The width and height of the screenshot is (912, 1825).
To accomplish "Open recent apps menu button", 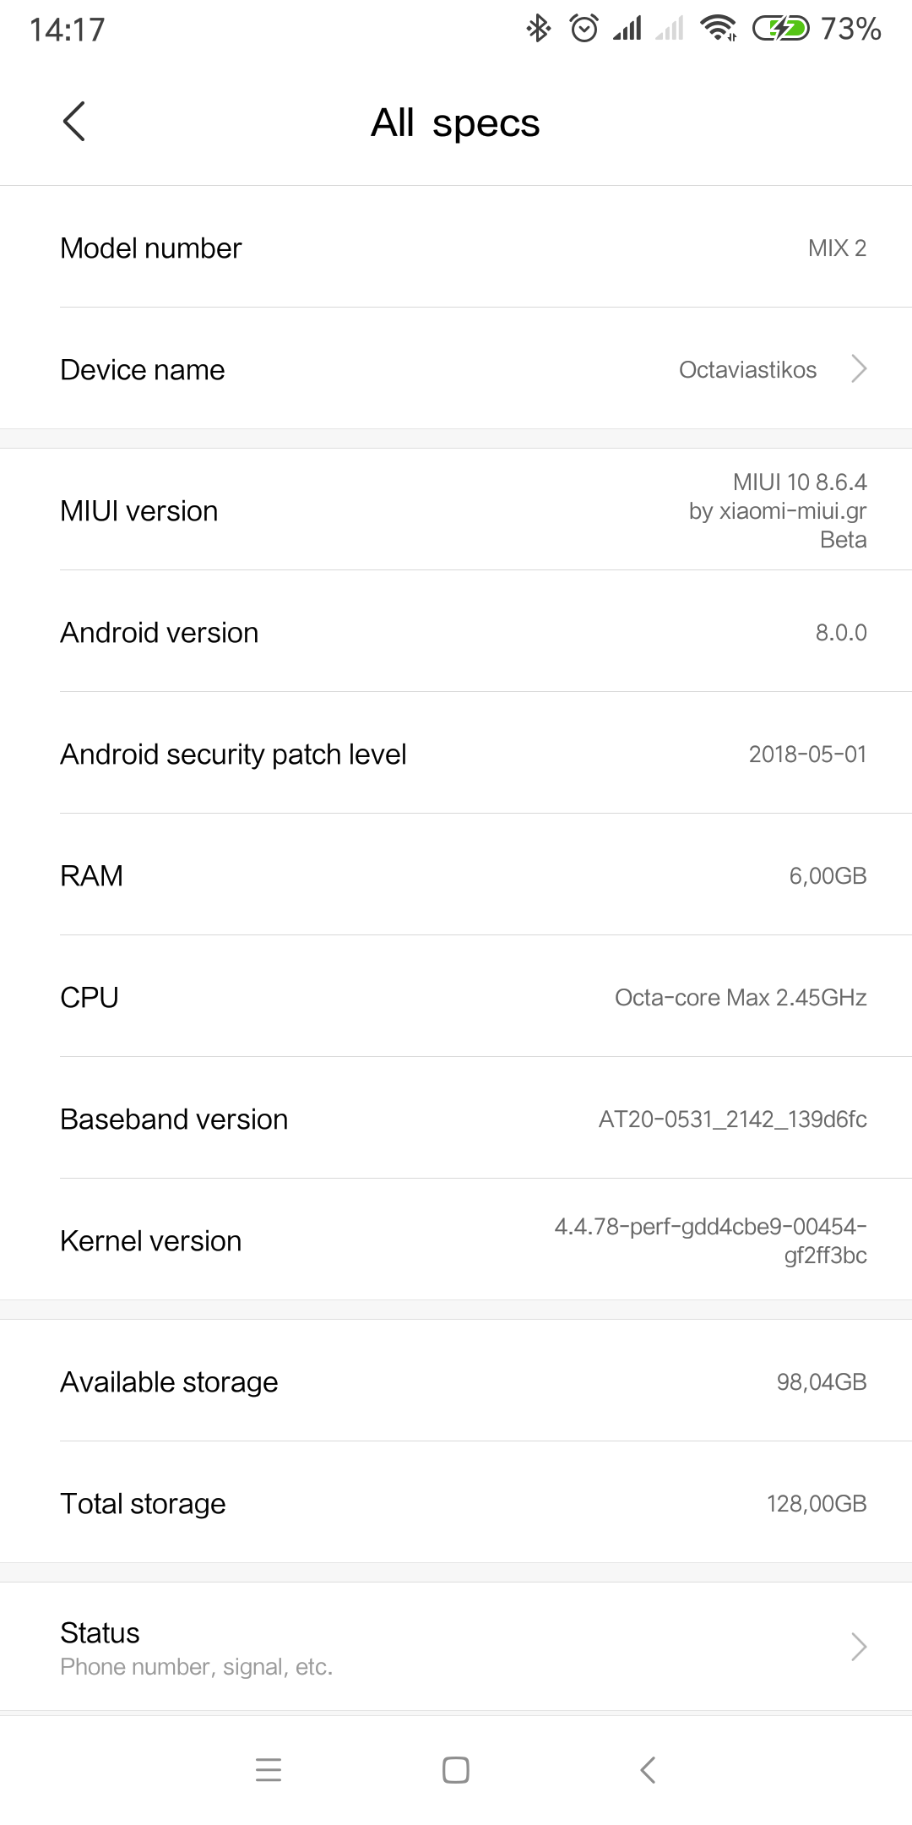I will (x=268, y=1769).
